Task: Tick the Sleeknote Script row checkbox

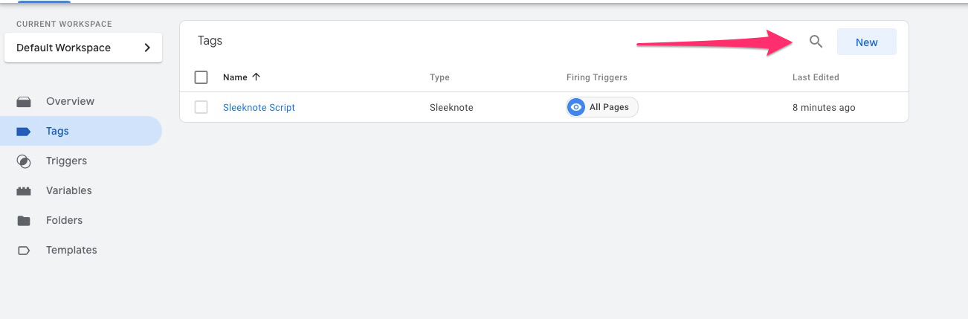Action: pos(201,107)
